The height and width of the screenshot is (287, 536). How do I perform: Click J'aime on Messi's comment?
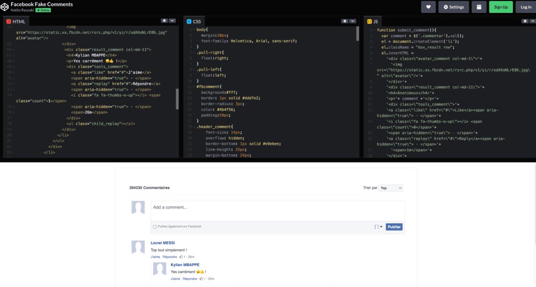point(155,257)
